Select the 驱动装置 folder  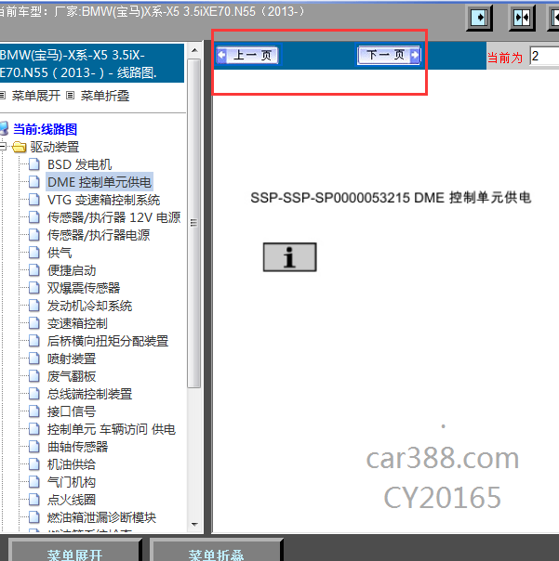[x=55, y=147]
